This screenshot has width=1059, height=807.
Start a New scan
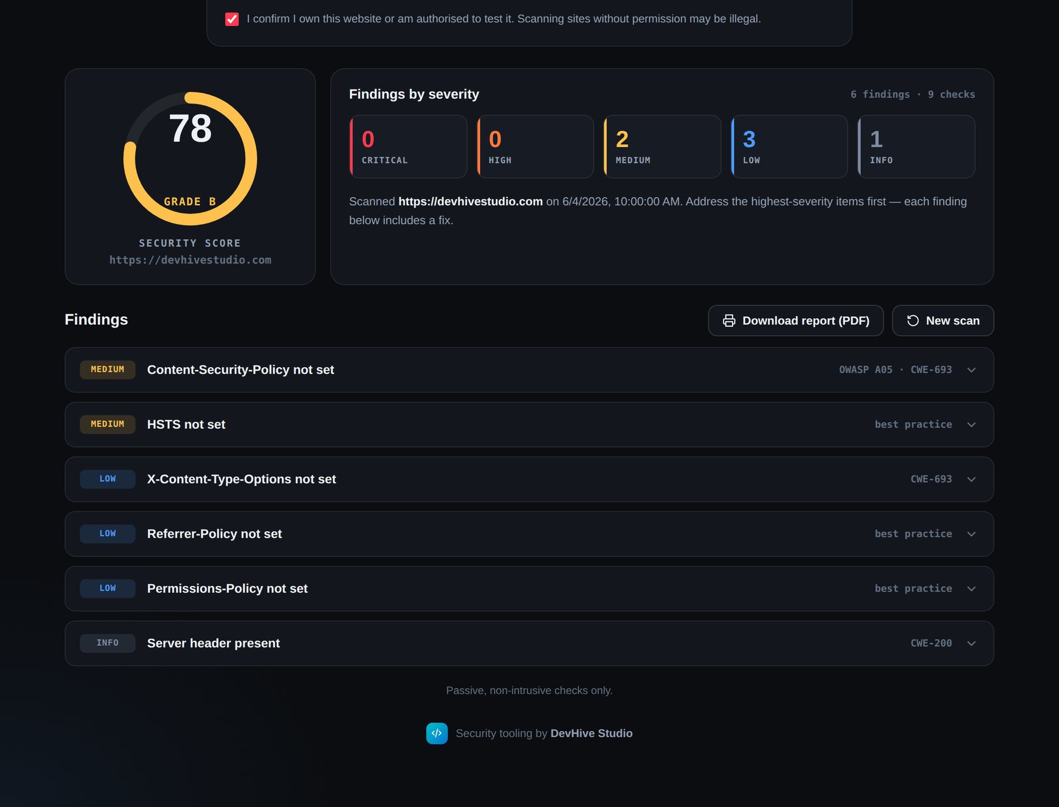pos(943,321)
